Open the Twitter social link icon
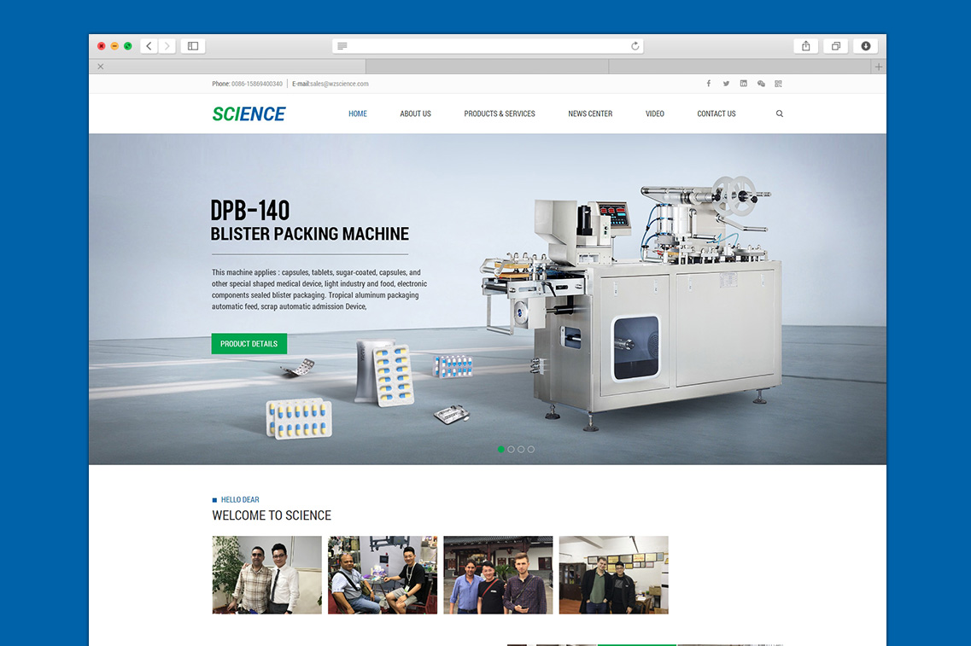The width and height of the screenshot is (971, 646). [726, 84]
